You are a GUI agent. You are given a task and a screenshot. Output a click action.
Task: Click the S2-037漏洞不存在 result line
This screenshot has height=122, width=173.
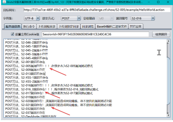25,113
